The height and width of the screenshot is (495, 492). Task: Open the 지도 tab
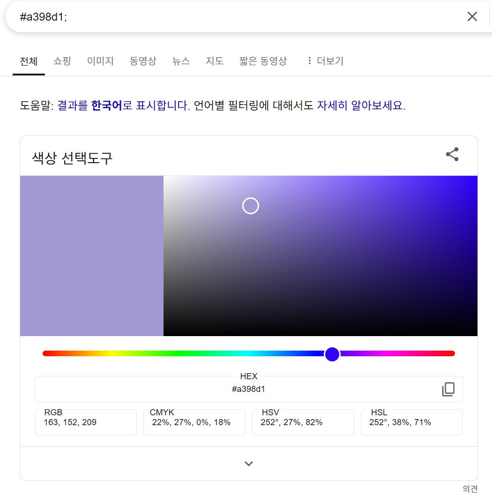214,61
